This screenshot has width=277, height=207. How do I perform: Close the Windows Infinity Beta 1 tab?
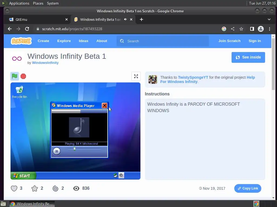(131, 19)
